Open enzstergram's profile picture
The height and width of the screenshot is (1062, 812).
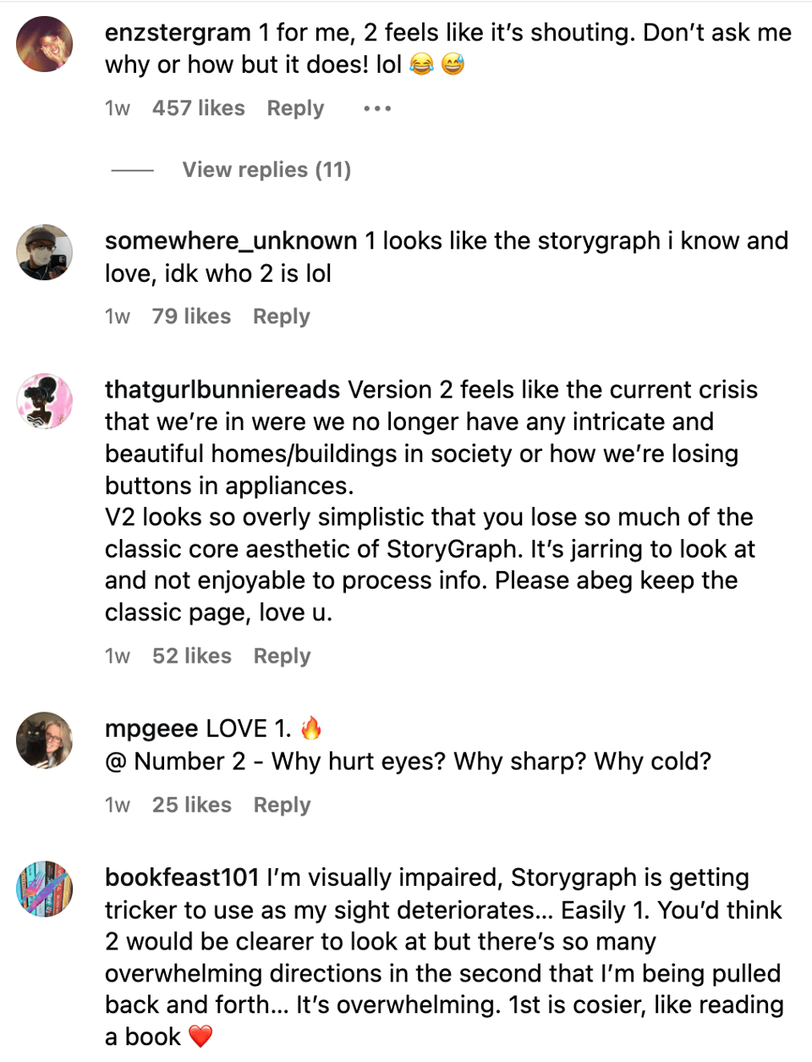[x=44, y=44]
